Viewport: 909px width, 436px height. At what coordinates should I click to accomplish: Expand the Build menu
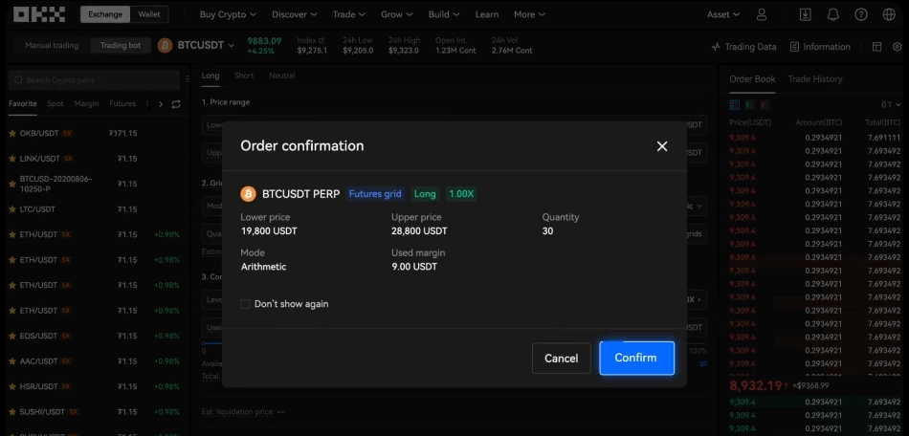pyautogui.click(x=444, y=14)
